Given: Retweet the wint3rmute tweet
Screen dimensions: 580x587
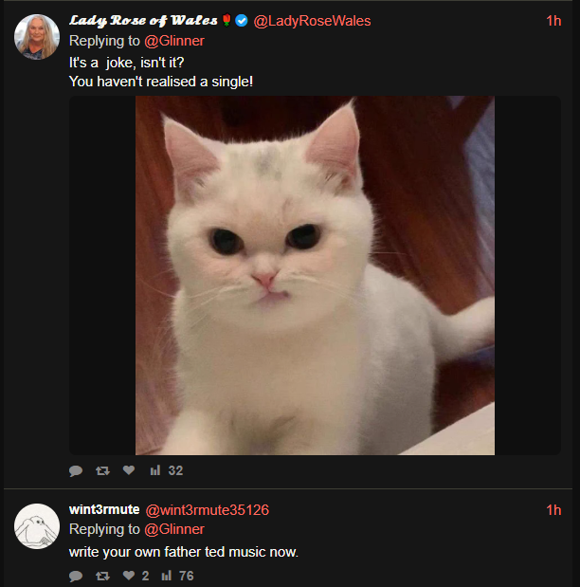Looking at the screenshot, I should click(102, 576).
